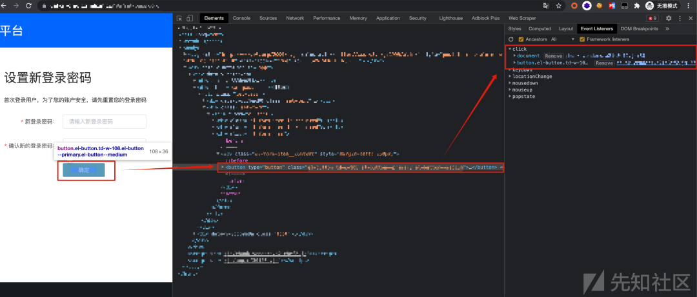The width and height of the screenshot is (697, 297).
Task: Expand the button.el-button listener entry
Action: [515, 63]
